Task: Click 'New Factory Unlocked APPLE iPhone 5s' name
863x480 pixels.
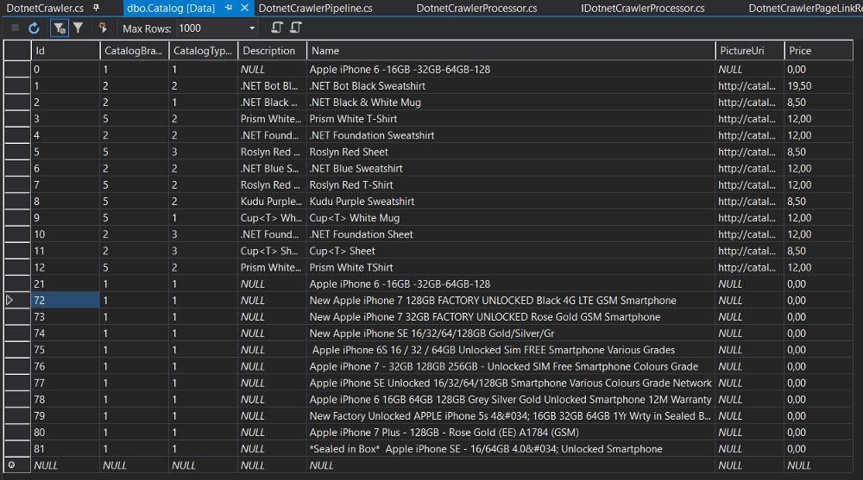Action: [510, 415]
